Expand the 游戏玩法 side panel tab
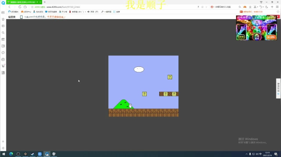This screenshot has width=281, height=157. (x=278, y=88)
